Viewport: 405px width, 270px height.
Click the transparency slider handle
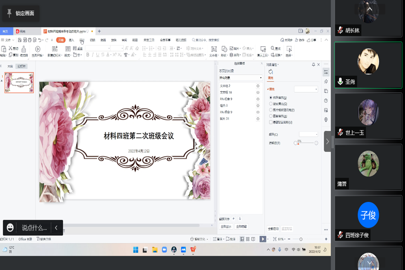point(297,143)
